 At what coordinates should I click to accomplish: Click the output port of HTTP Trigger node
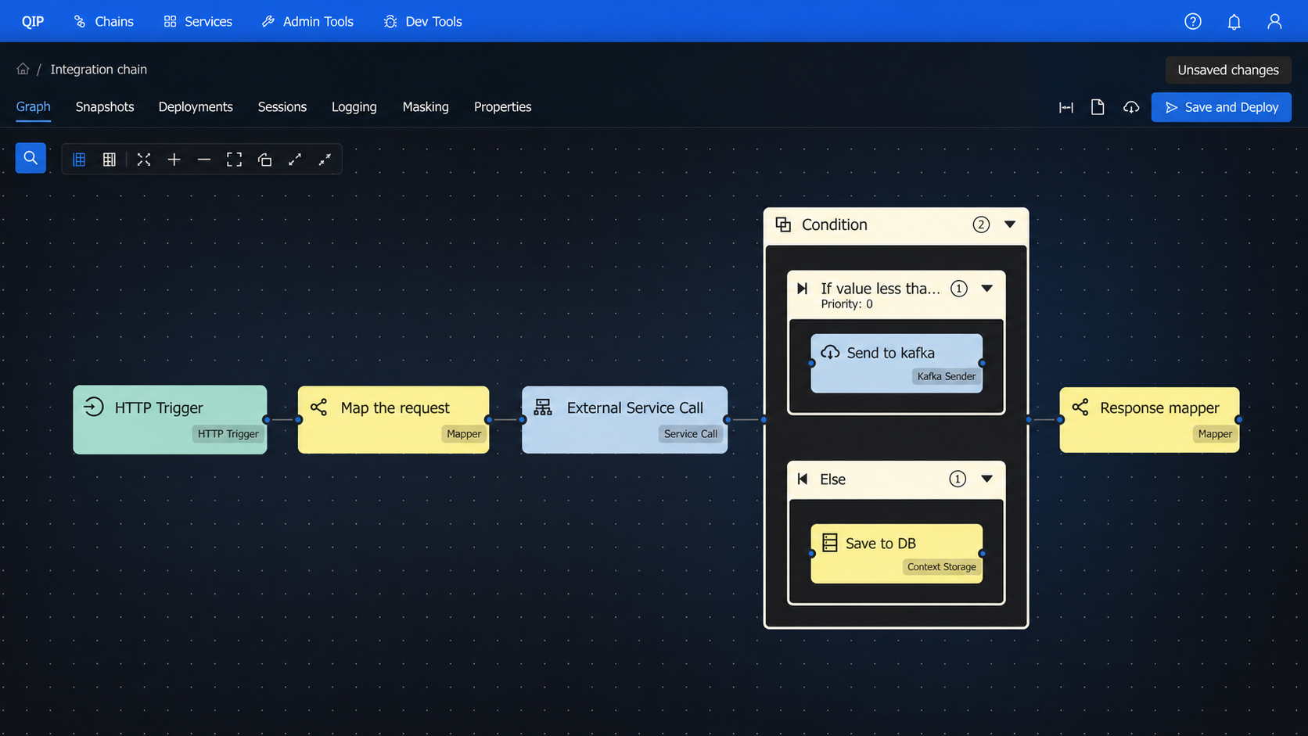pos(267,420)
